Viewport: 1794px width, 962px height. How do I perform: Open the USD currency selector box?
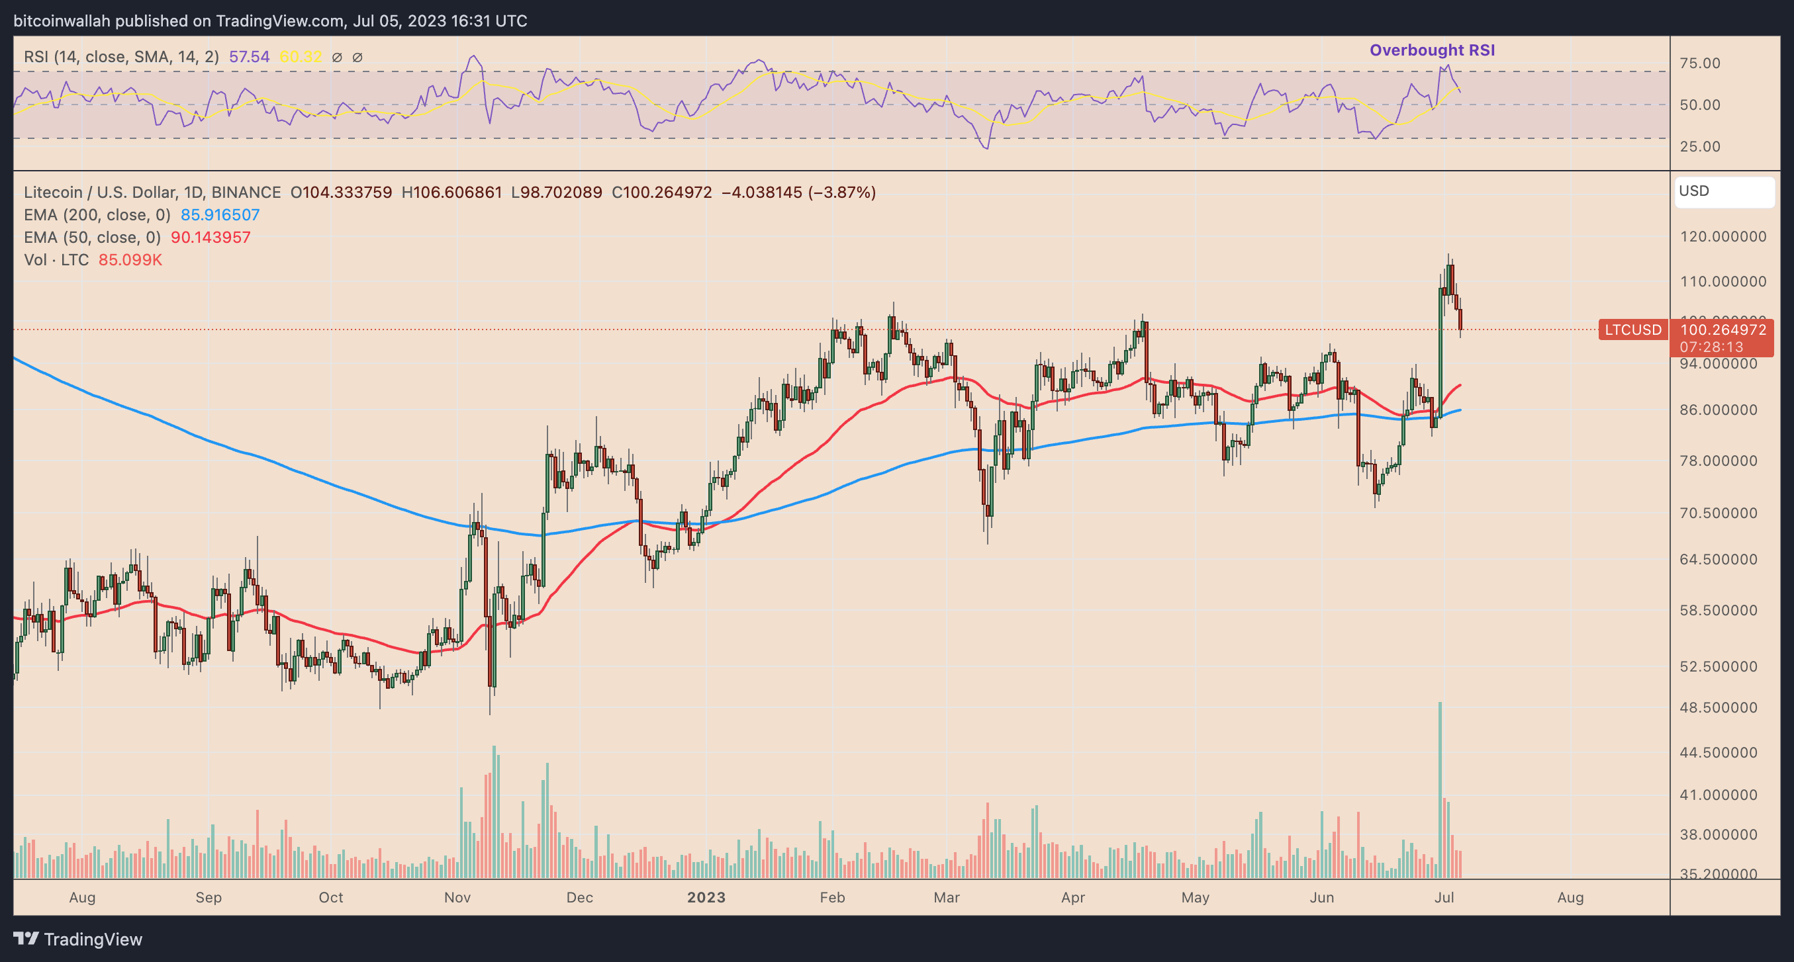click(x=1724, y=191)
